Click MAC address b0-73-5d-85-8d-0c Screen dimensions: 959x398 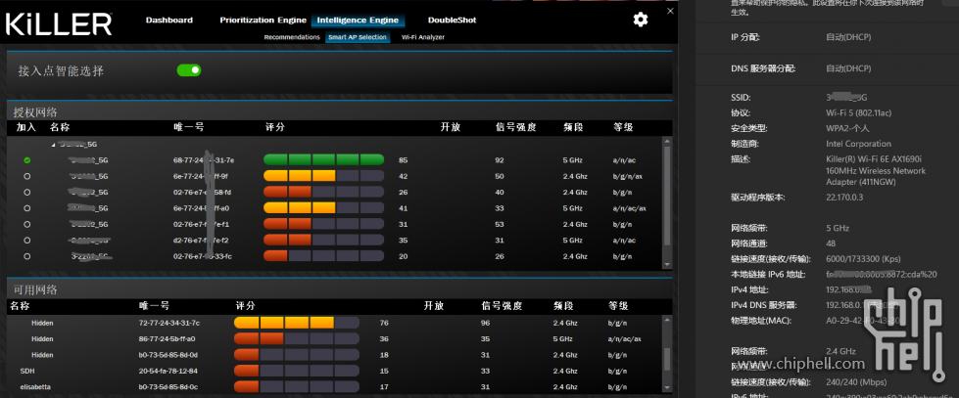(168, 387)
